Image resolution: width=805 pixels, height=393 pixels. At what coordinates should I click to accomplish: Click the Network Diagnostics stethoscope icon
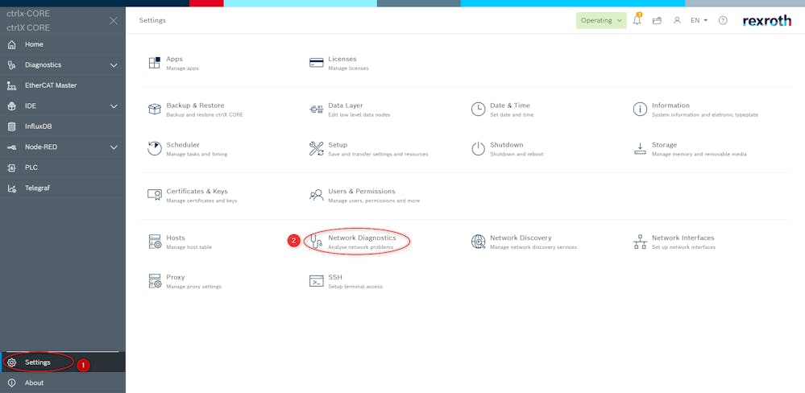pos(316,242)
